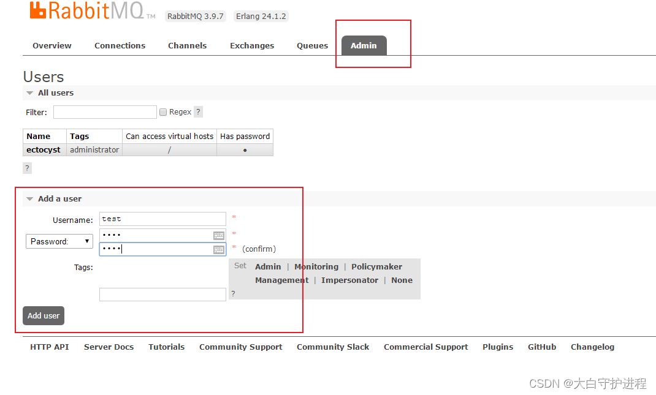The image size is (656, 395).
Task: Open virtual keyboard icon in password field
Action: click(x=219, y=236)
